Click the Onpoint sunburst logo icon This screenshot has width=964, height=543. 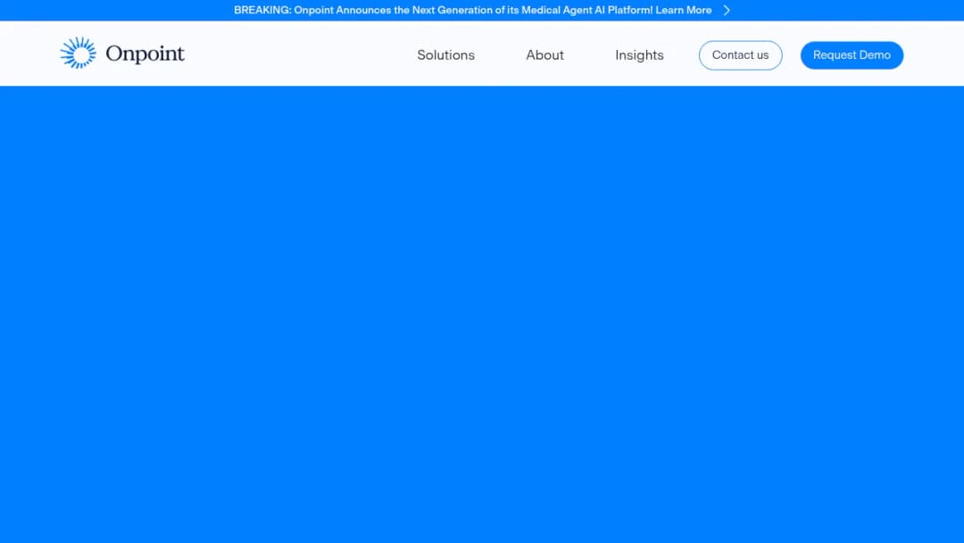pyautogui.click(x=78, y=53)
